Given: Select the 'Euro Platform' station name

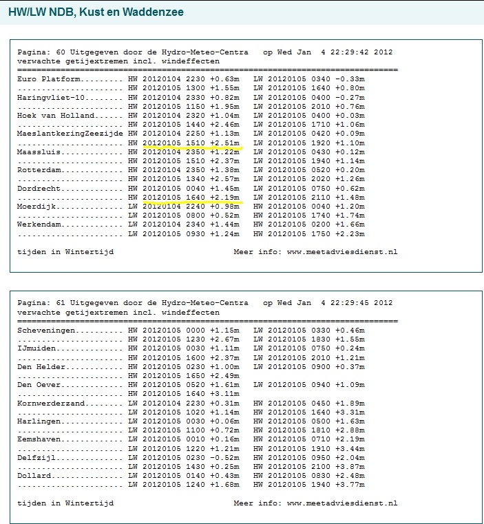Looking at the screenshot, I should 49,79.
